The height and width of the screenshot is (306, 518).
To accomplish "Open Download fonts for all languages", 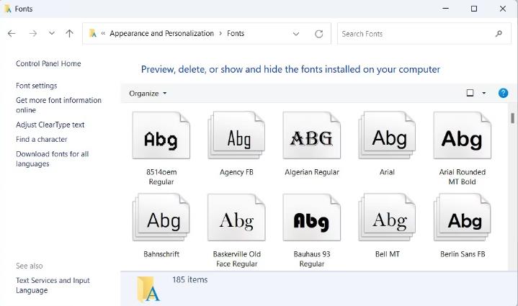I will click(52, 158).
